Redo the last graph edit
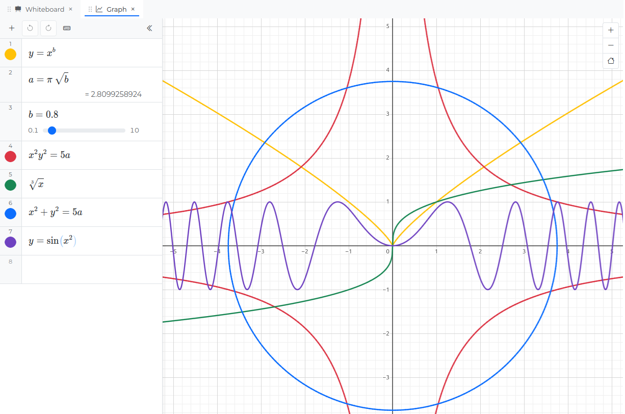This screenshot has width=625, height=414. coord(48,29)
